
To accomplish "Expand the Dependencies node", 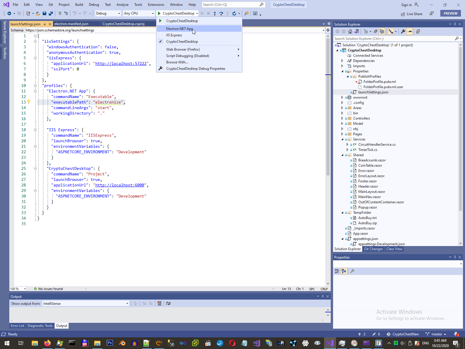I will tap(342, 61).
